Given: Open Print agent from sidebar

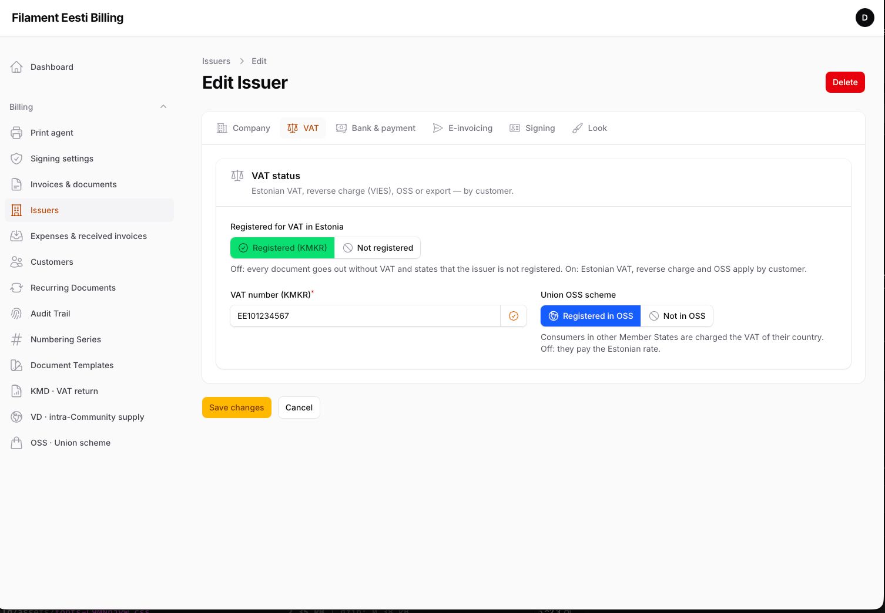Looking at the screenshot, I should pos(89,133).
